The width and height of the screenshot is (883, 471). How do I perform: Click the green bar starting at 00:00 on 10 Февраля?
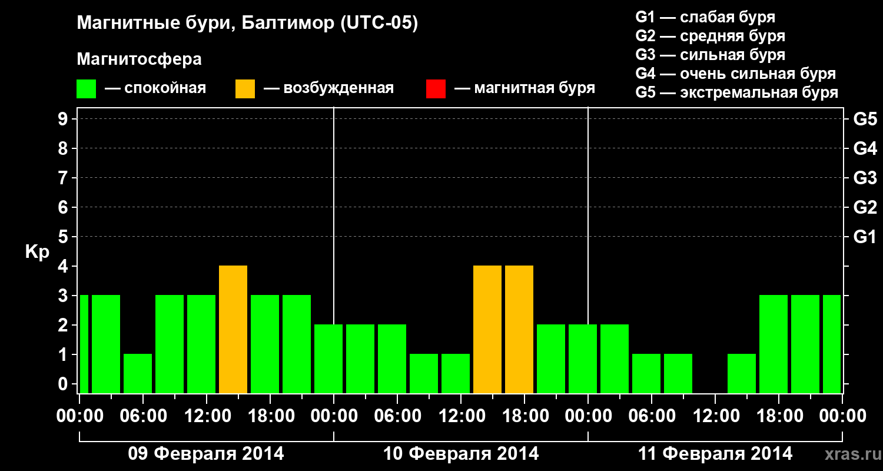(x=360, y=359)
